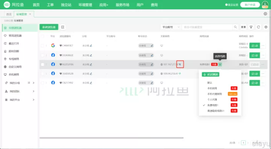Viewport: 271px width, 149px height.
Task: Open the list icon next to 我的分组
Action: click(29, 83)
